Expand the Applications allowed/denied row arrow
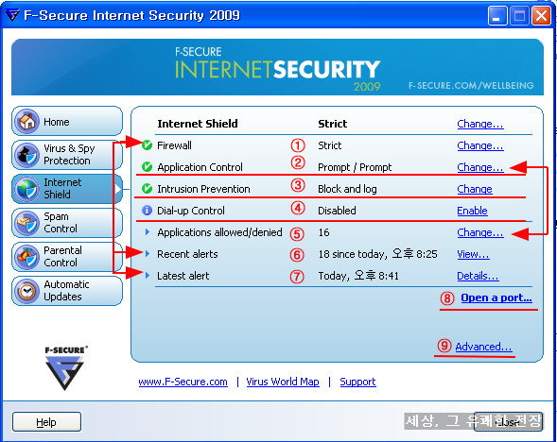 point(148,232)
